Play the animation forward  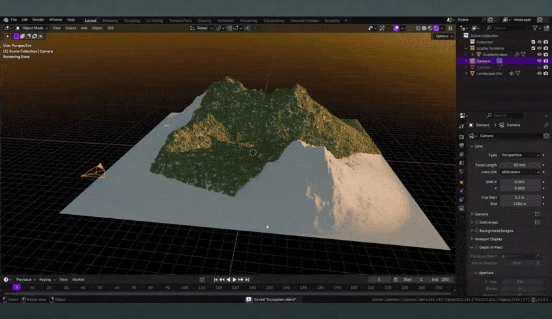(234, 279)
